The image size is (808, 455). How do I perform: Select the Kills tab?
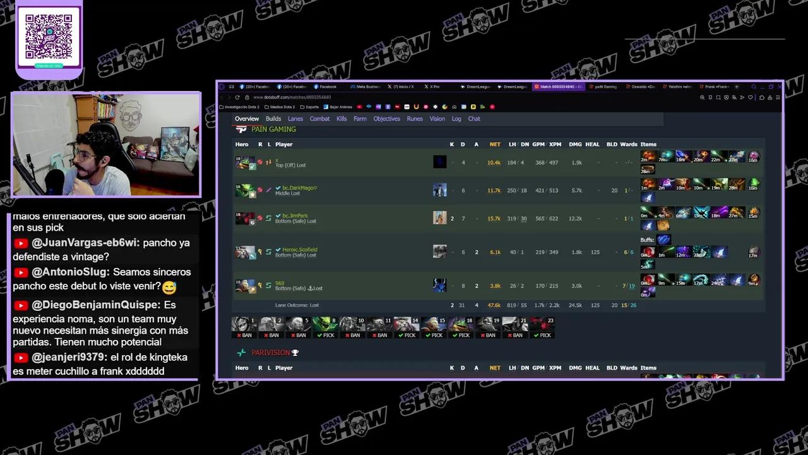[342, 119]
